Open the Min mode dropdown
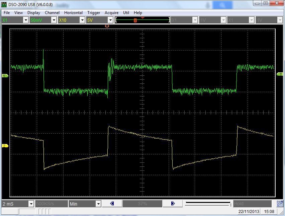This screenshot has height=216, width=285. [x=98, y=204]
